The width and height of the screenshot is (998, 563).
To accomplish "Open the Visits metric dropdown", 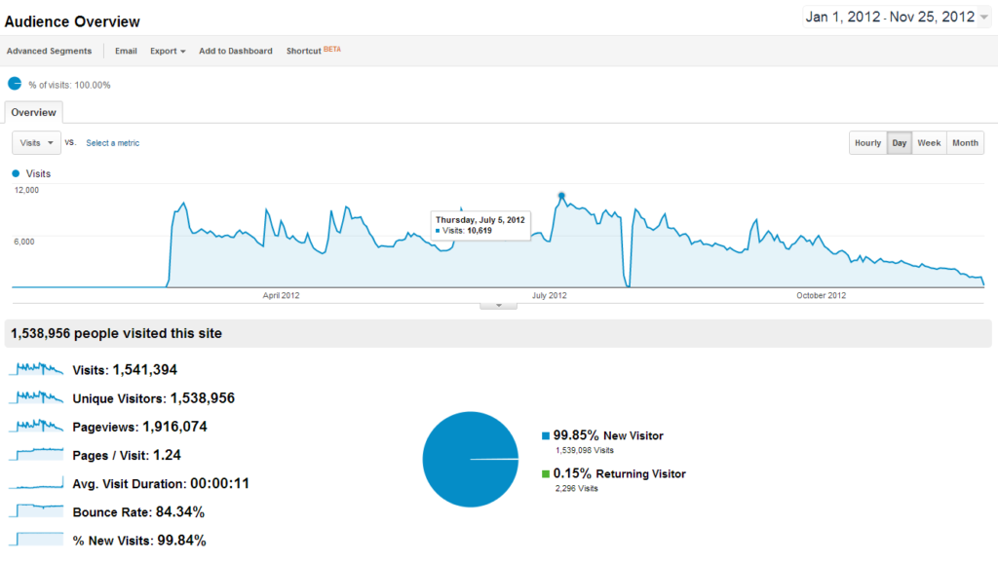I will point(36,142).
